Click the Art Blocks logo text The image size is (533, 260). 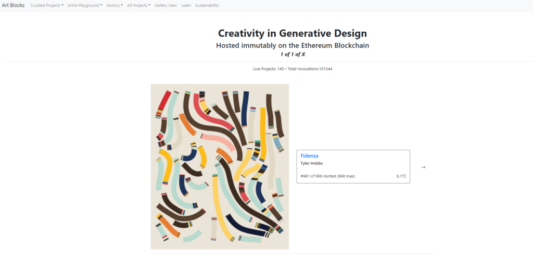click(x=13, y=5)
